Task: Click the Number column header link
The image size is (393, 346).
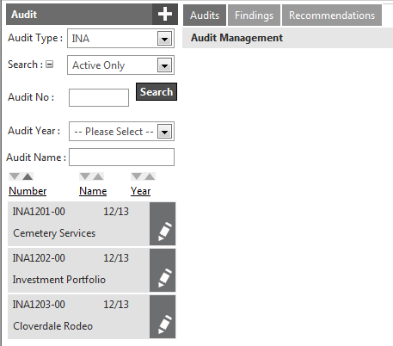Action: (x=28, y=191)
